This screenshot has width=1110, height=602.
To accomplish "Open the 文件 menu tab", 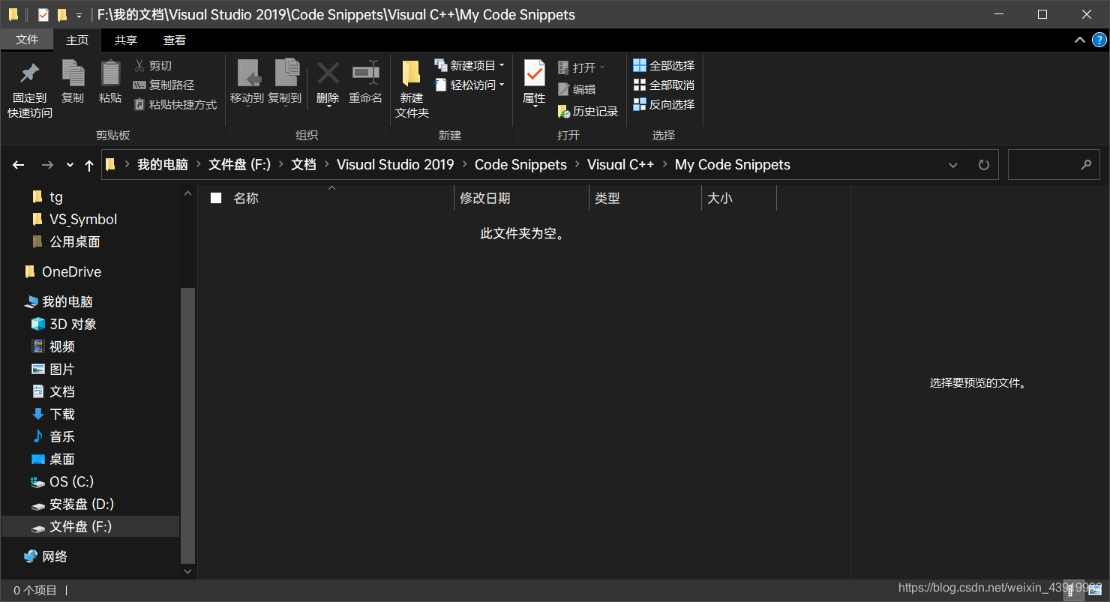I will 27,40.
